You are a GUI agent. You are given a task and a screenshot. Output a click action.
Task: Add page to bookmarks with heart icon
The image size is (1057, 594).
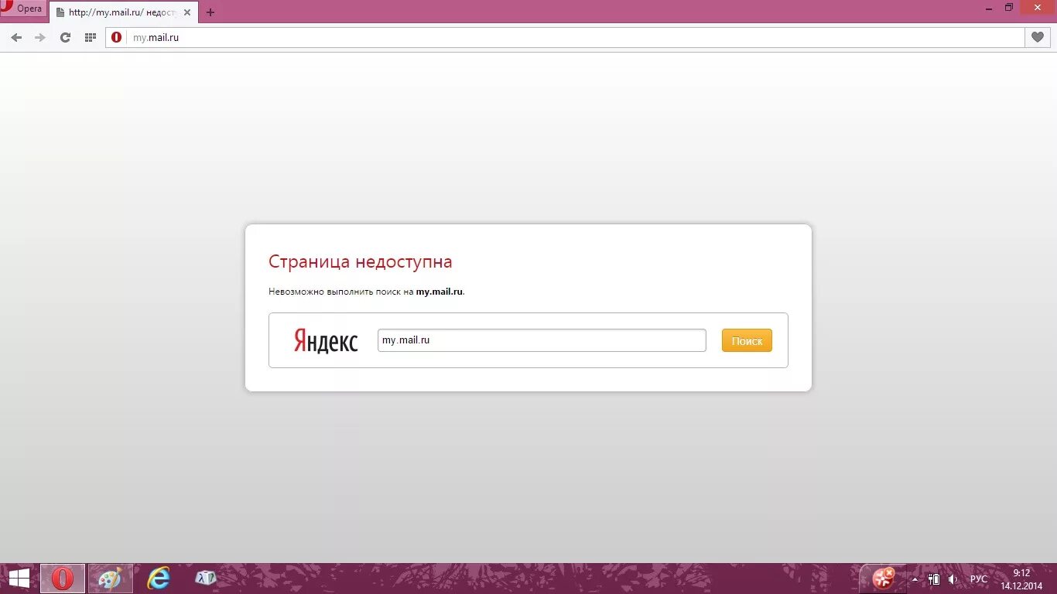[1037, 37]
